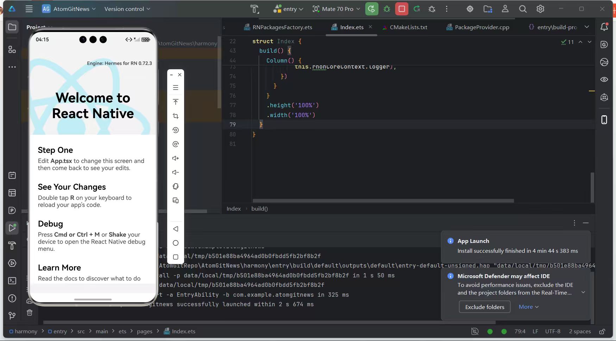Click the harmony breadcrumb
Image resolution: width=616 pixels, height=341 pixels.
23,331
